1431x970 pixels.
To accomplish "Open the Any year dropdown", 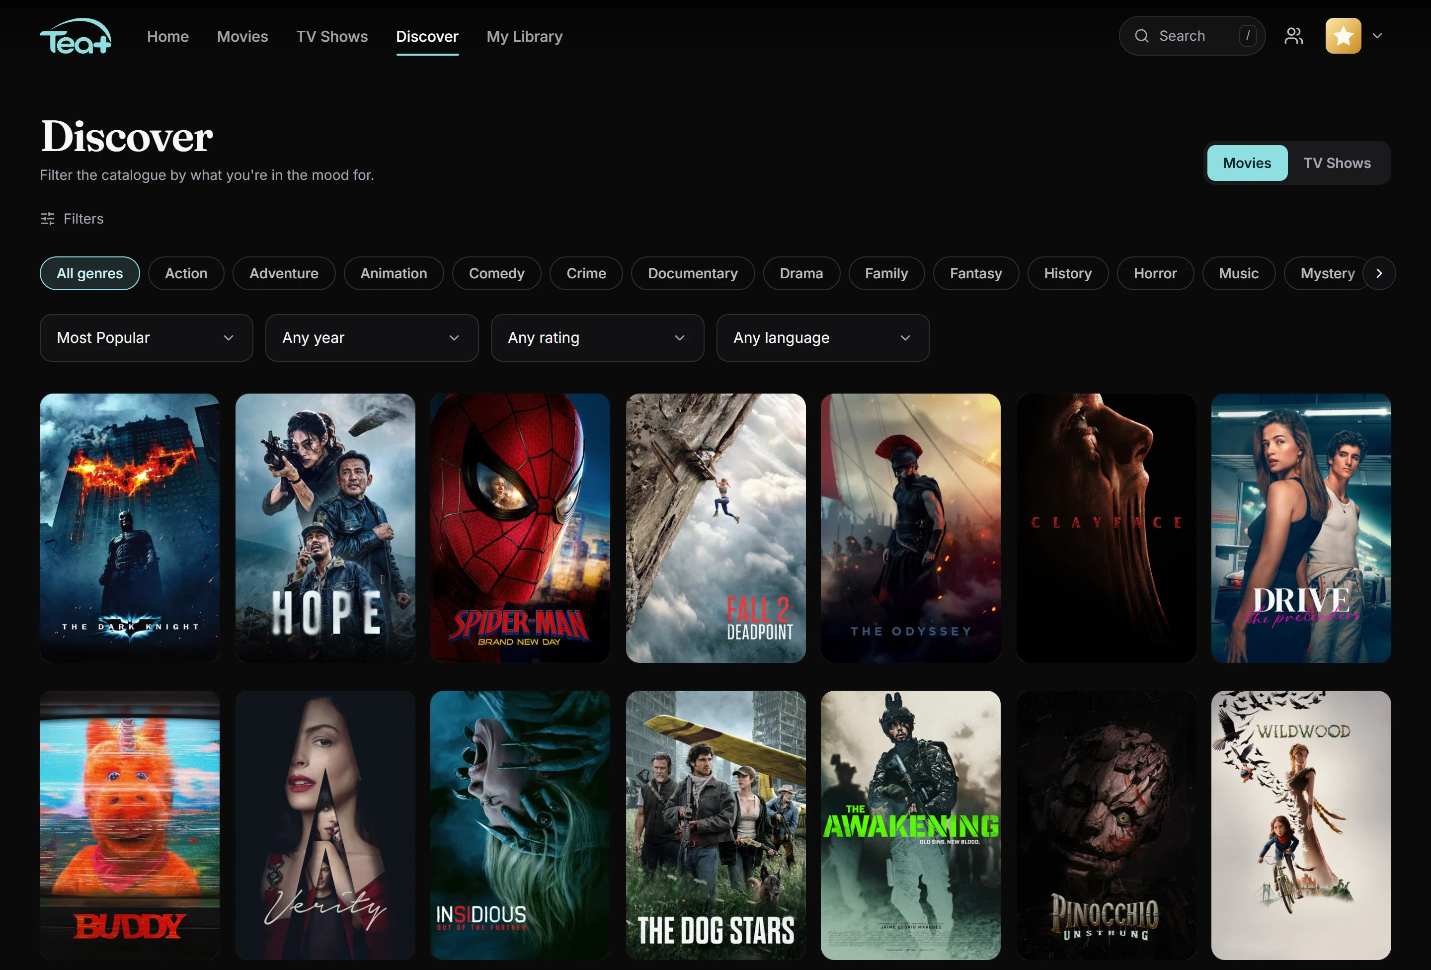I will point(371,337).
